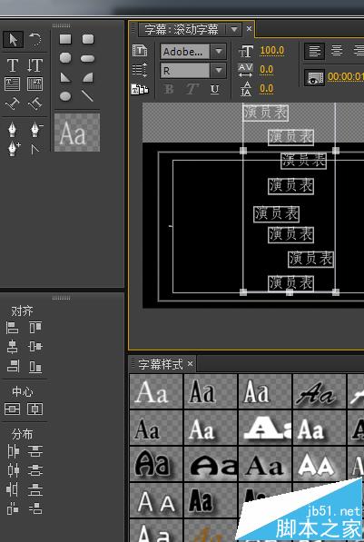Viewport: 364px width, 542px height.
Task: Distribute horizontal right edges under 分布
Action: [13, 490]
